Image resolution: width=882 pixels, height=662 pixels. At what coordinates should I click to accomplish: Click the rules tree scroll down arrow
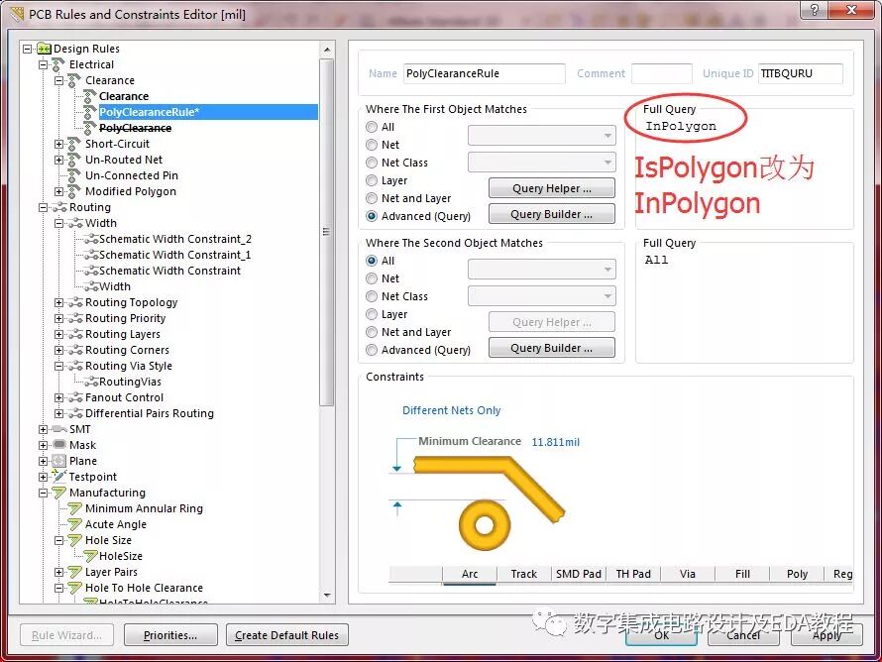point(327,596)
